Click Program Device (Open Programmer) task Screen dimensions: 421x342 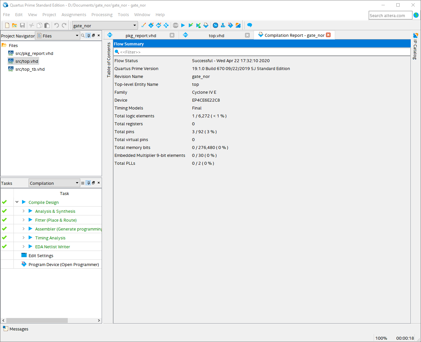coord(63,264)
